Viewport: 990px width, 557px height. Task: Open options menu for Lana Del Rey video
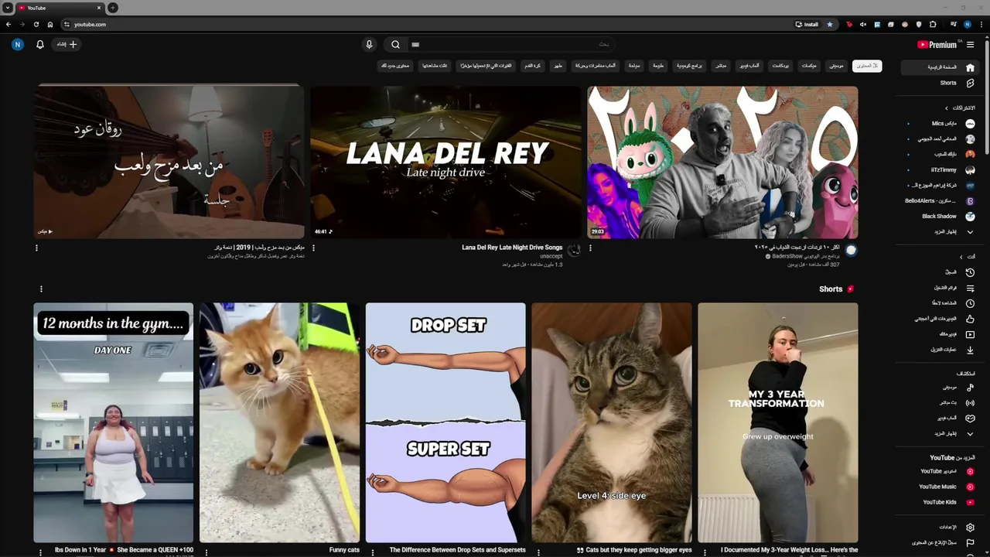[313, 248]
